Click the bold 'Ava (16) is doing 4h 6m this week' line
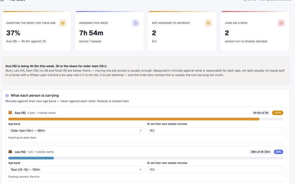Screen dimensions: 295x184 click(56, 66)
